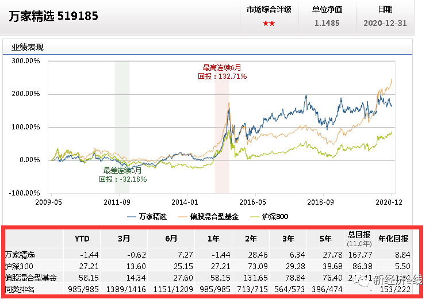Image resolution: width=437 pixels, height=299 pixels.
Task: Select the 沪深300 table row label
Action: [19, 266]
